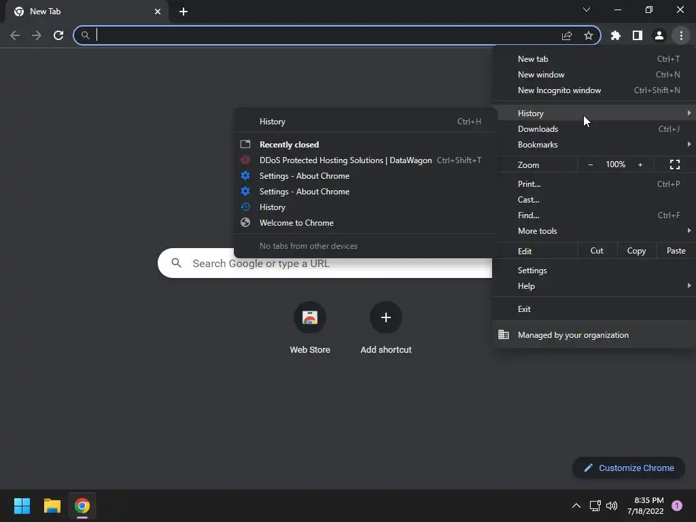
Task: Open the notification badge in taskbar
Action: click(677, 506)
